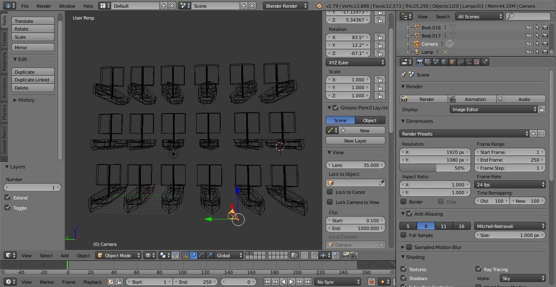Open the World properties tab icon
The image size is (556, 287).
pyautogui.click(x=444, y=62)
